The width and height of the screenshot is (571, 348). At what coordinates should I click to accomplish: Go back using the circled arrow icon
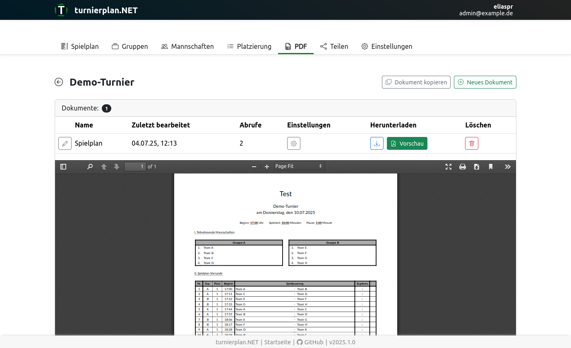pos(59,82)
